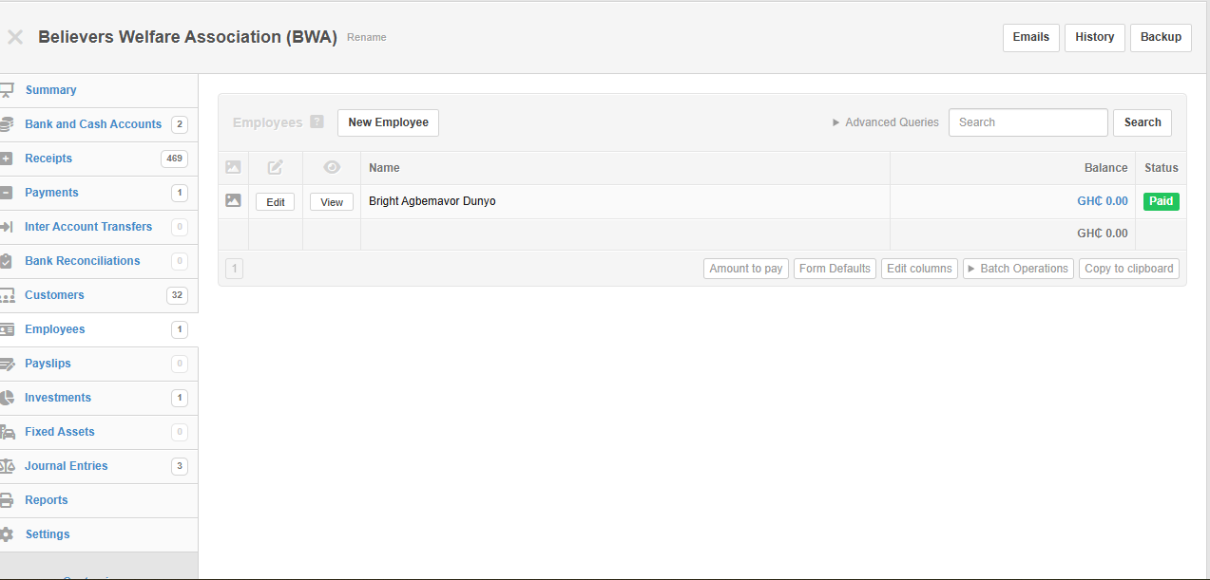
Task: Click the Settings gear icon
Action: (6, 534)
